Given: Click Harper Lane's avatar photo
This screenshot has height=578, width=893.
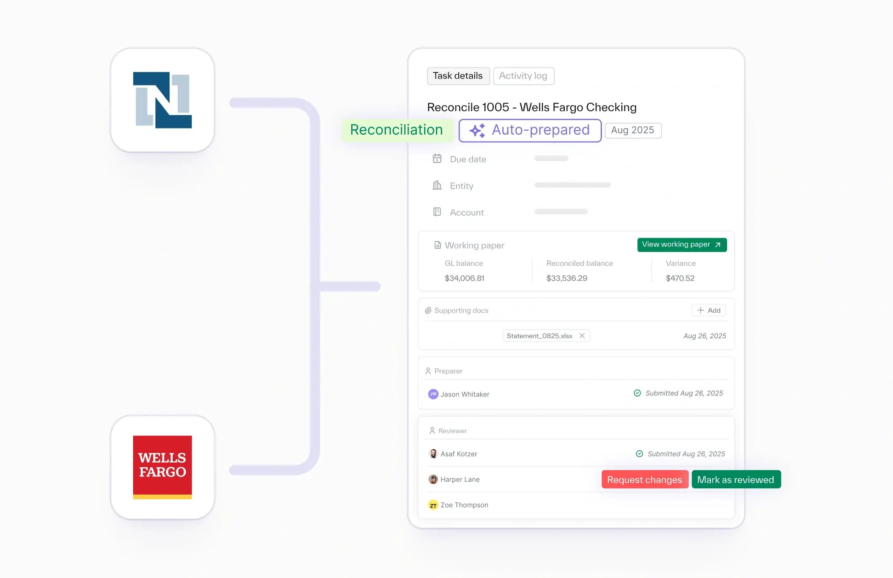Looking at the screenshot, I should 433,479.
